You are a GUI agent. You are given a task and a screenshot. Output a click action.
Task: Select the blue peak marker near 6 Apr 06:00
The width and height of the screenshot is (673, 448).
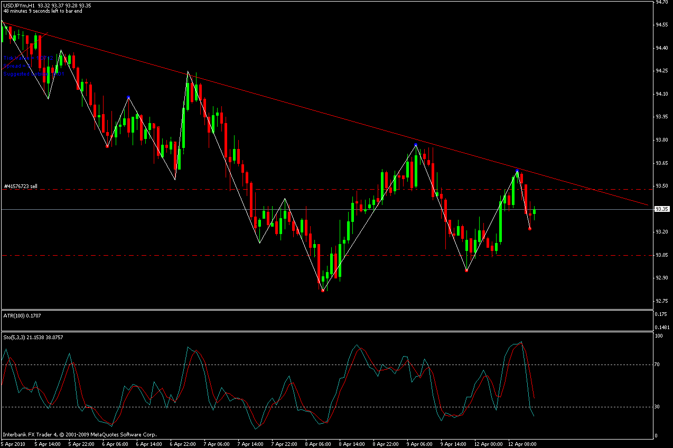[128, 97]
